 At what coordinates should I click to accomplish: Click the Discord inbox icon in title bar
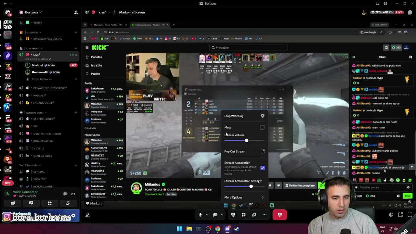[378, 4]
